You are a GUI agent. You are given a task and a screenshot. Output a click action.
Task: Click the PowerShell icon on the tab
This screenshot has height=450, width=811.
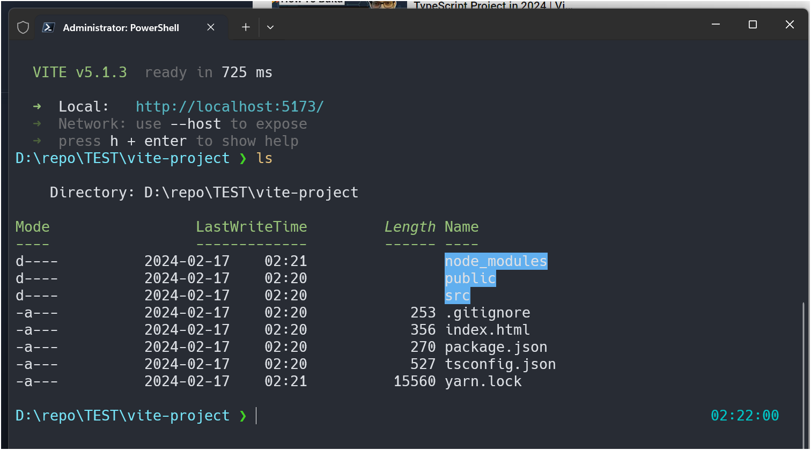(x=49, y=27)
